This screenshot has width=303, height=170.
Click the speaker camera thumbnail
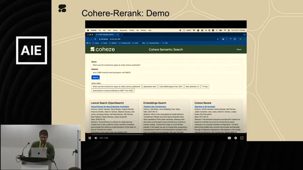click(x=41, y=147)
